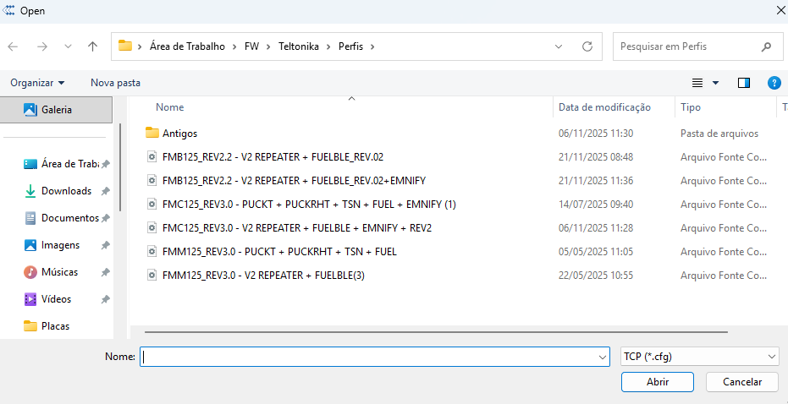Open the help icon
Viewport: 788px width, 404px height.
click(774, 83)
